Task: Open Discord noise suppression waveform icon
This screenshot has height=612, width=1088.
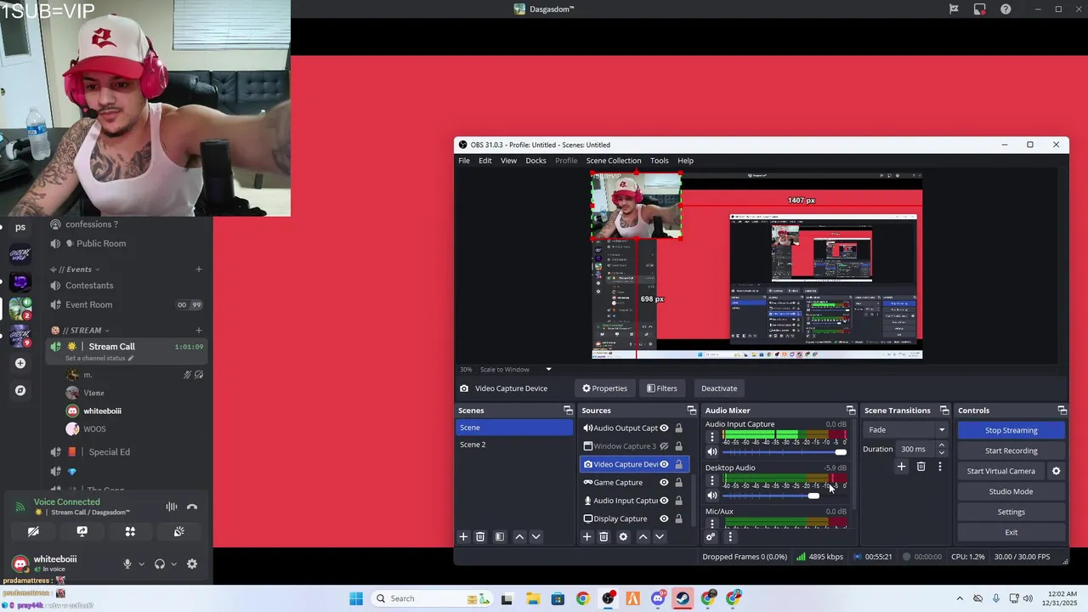Action: 172,507
